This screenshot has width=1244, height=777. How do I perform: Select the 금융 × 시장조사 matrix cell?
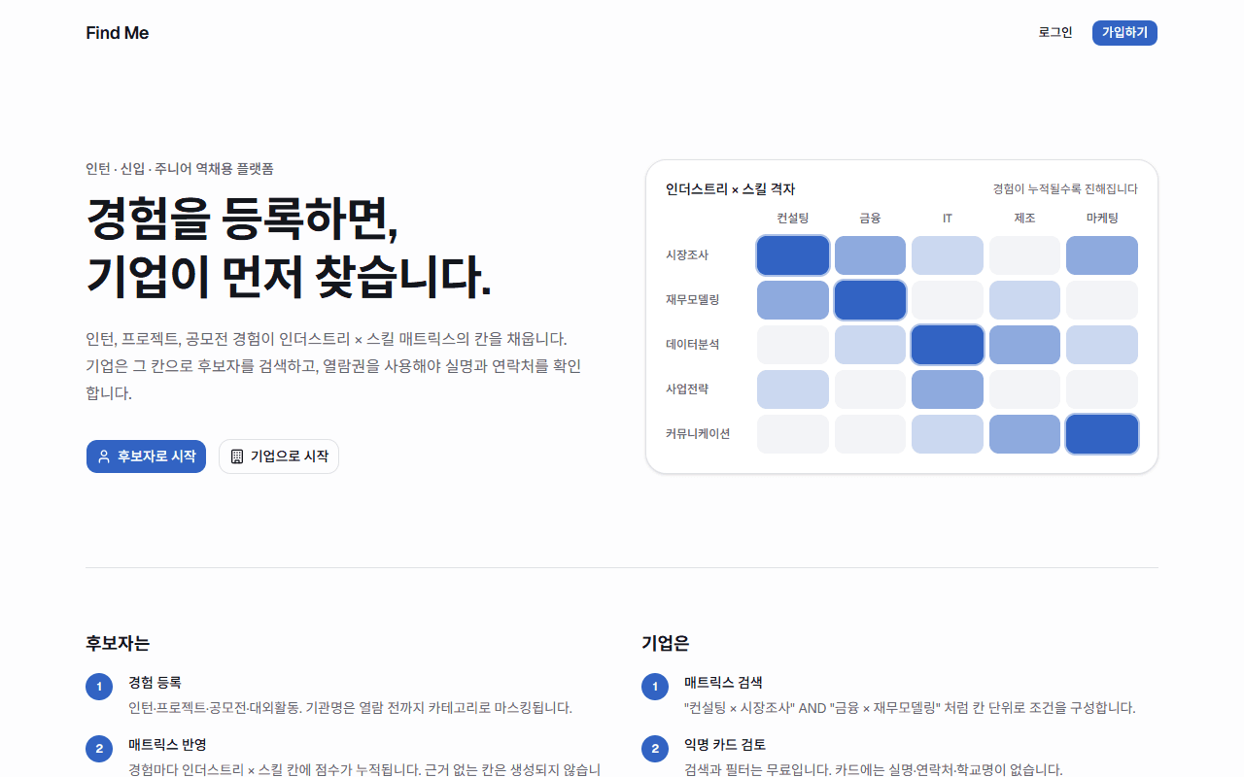pos(870,255)
